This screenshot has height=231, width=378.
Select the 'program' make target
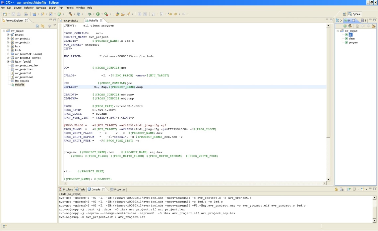[x=353, y=42]
